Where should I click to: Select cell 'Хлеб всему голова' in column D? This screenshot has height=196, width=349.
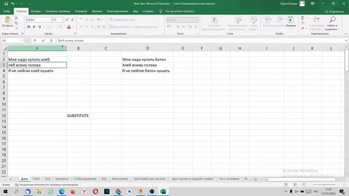(148, 65)
